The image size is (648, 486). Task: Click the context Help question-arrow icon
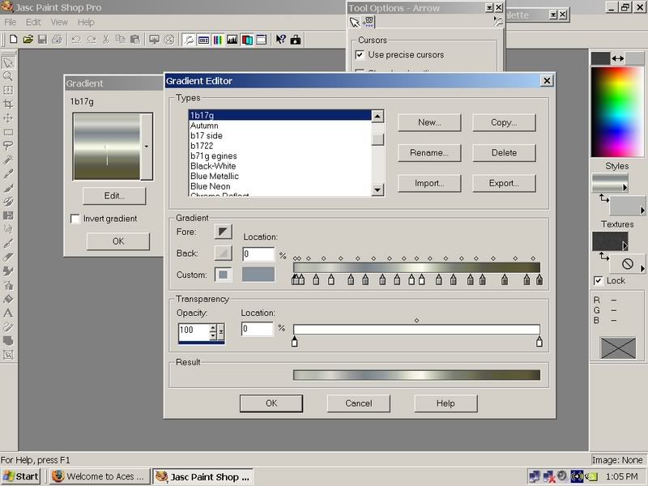[x=280, y=40]
